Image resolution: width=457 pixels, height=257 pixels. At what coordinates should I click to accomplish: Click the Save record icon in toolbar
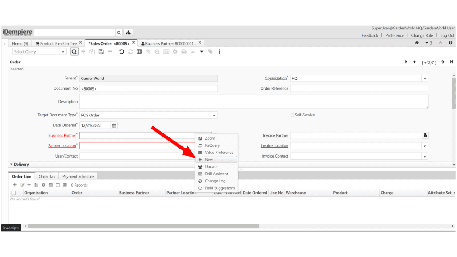101,52
